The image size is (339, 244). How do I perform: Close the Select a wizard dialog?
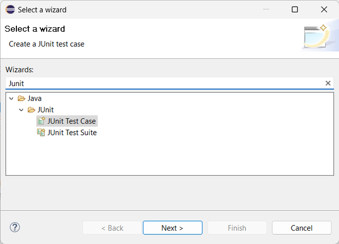pos(324,9)
